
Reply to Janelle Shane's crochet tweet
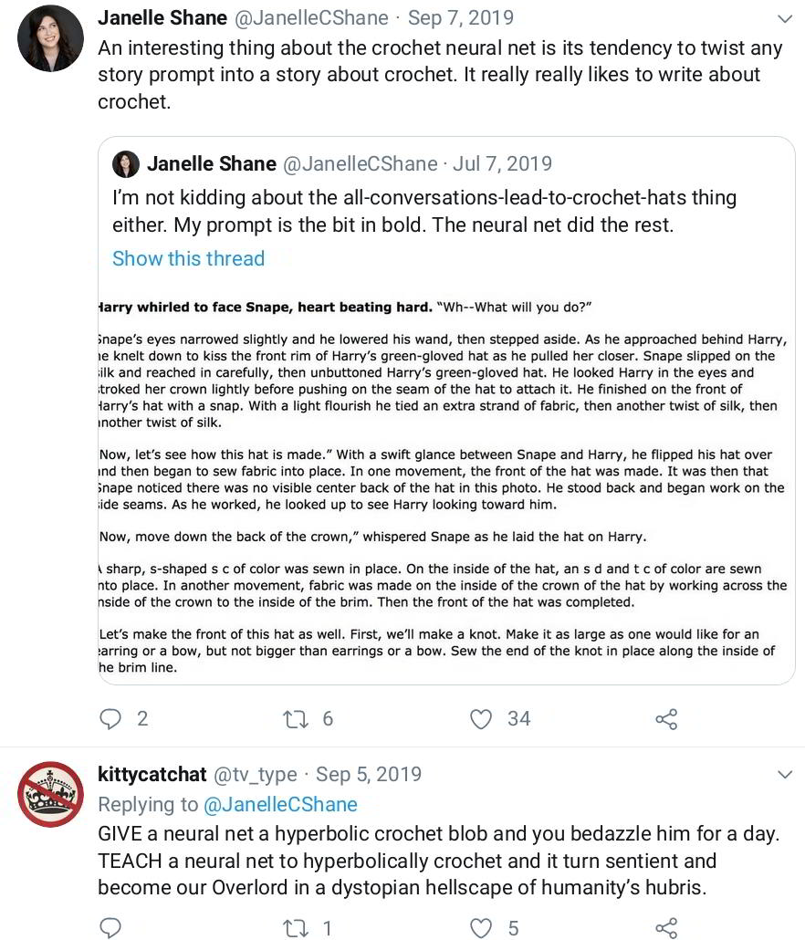(x=110, y=719)
